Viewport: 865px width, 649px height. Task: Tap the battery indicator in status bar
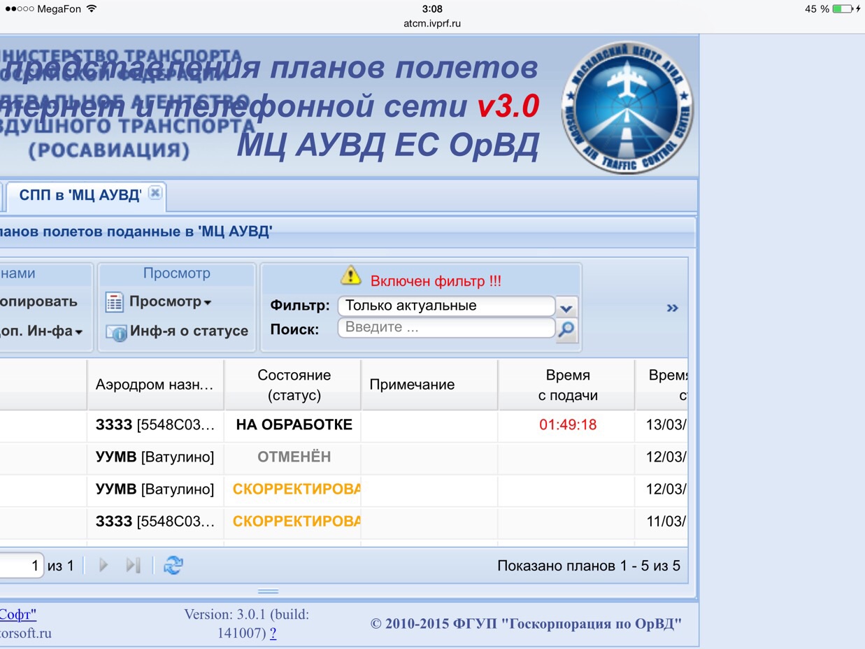click(x=843, y=9)
